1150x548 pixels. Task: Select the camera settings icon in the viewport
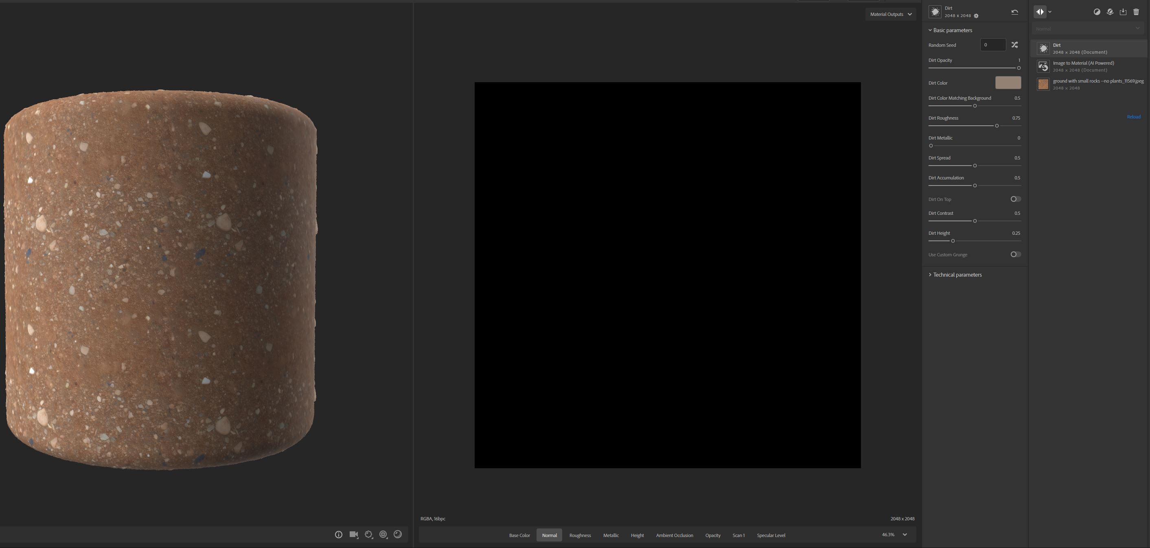tap(354, 534)
